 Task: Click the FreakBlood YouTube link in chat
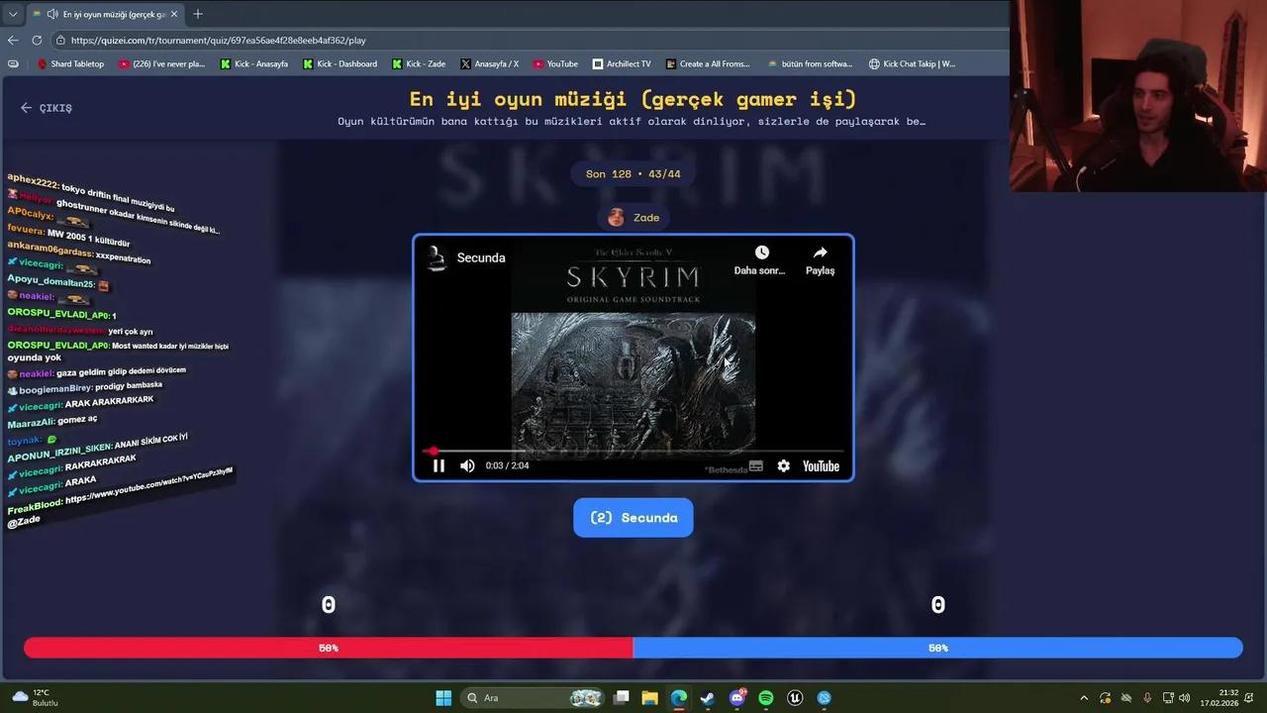coord(148,487)
